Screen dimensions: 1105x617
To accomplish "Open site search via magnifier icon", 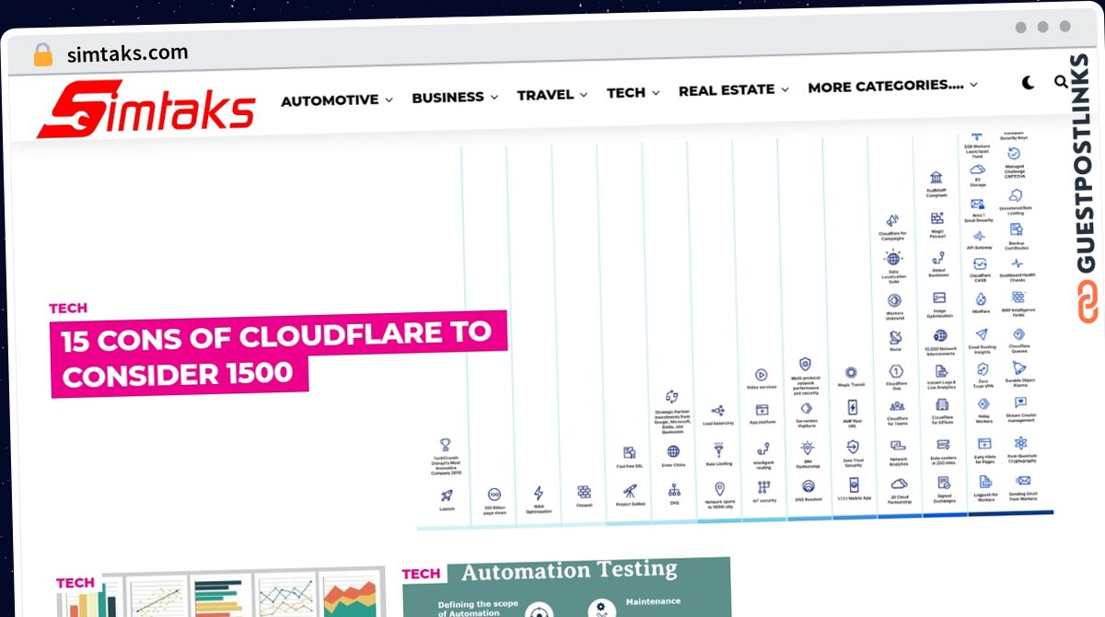I will click(x=1061, y=82).
